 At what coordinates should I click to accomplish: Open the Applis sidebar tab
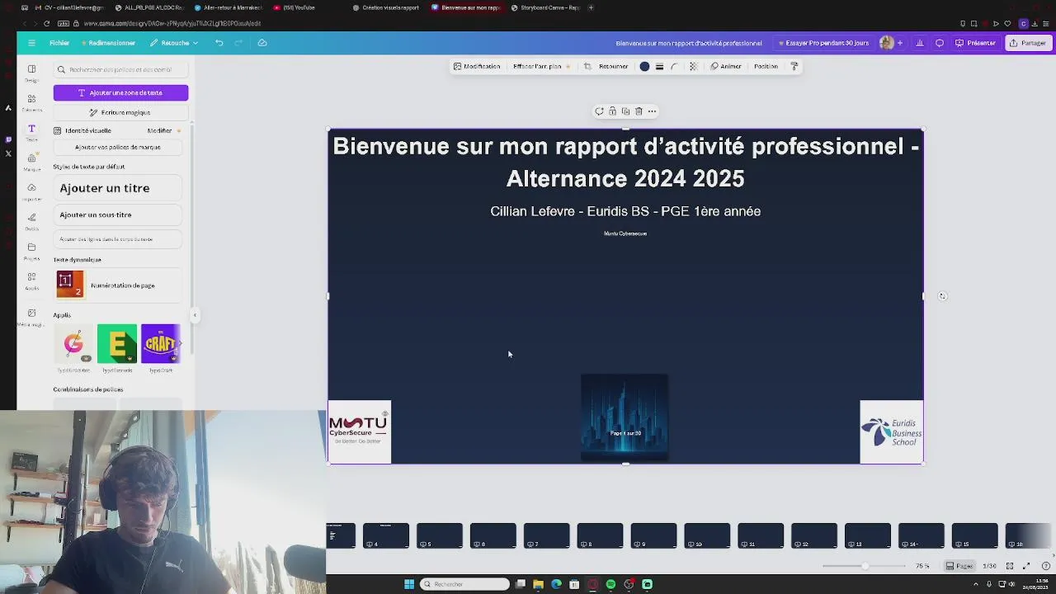[31, 280]
